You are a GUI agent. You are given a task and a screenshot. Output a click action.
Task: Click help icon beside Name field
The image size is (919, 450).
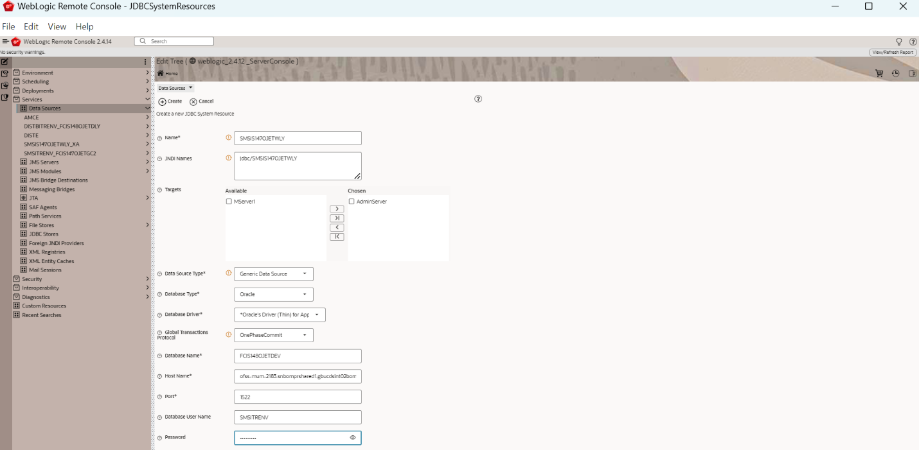click(x=160, y=138)
